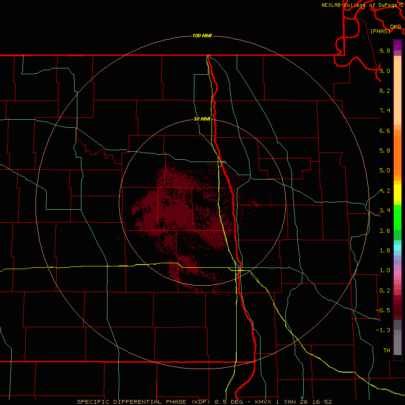The height and width of the screenshot is (405, 405).
Task: Click "0.5 DEG" in the bottom caption
Action: coord(229,402)
